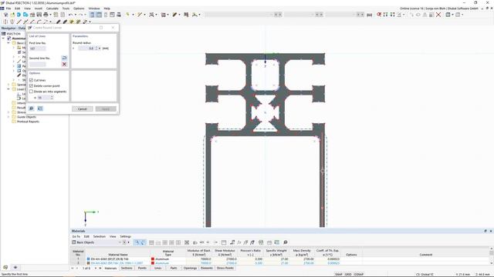
Task: Click the eye icon in bottom-left status bar
Action: (15, 267)
